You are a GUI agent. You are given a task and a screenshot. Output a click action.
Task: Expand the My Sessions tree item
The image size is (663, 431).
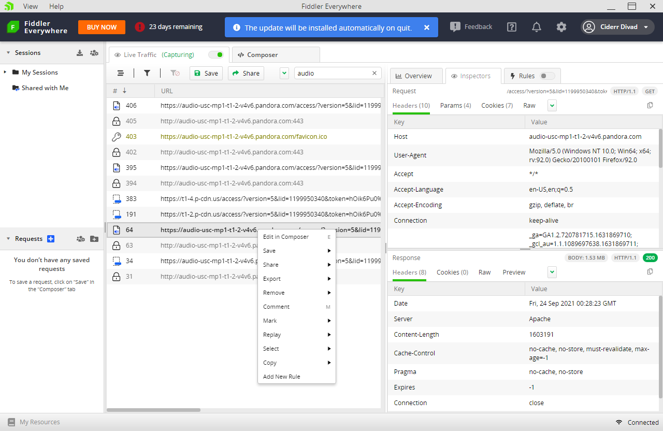click(x=5, y=73)
